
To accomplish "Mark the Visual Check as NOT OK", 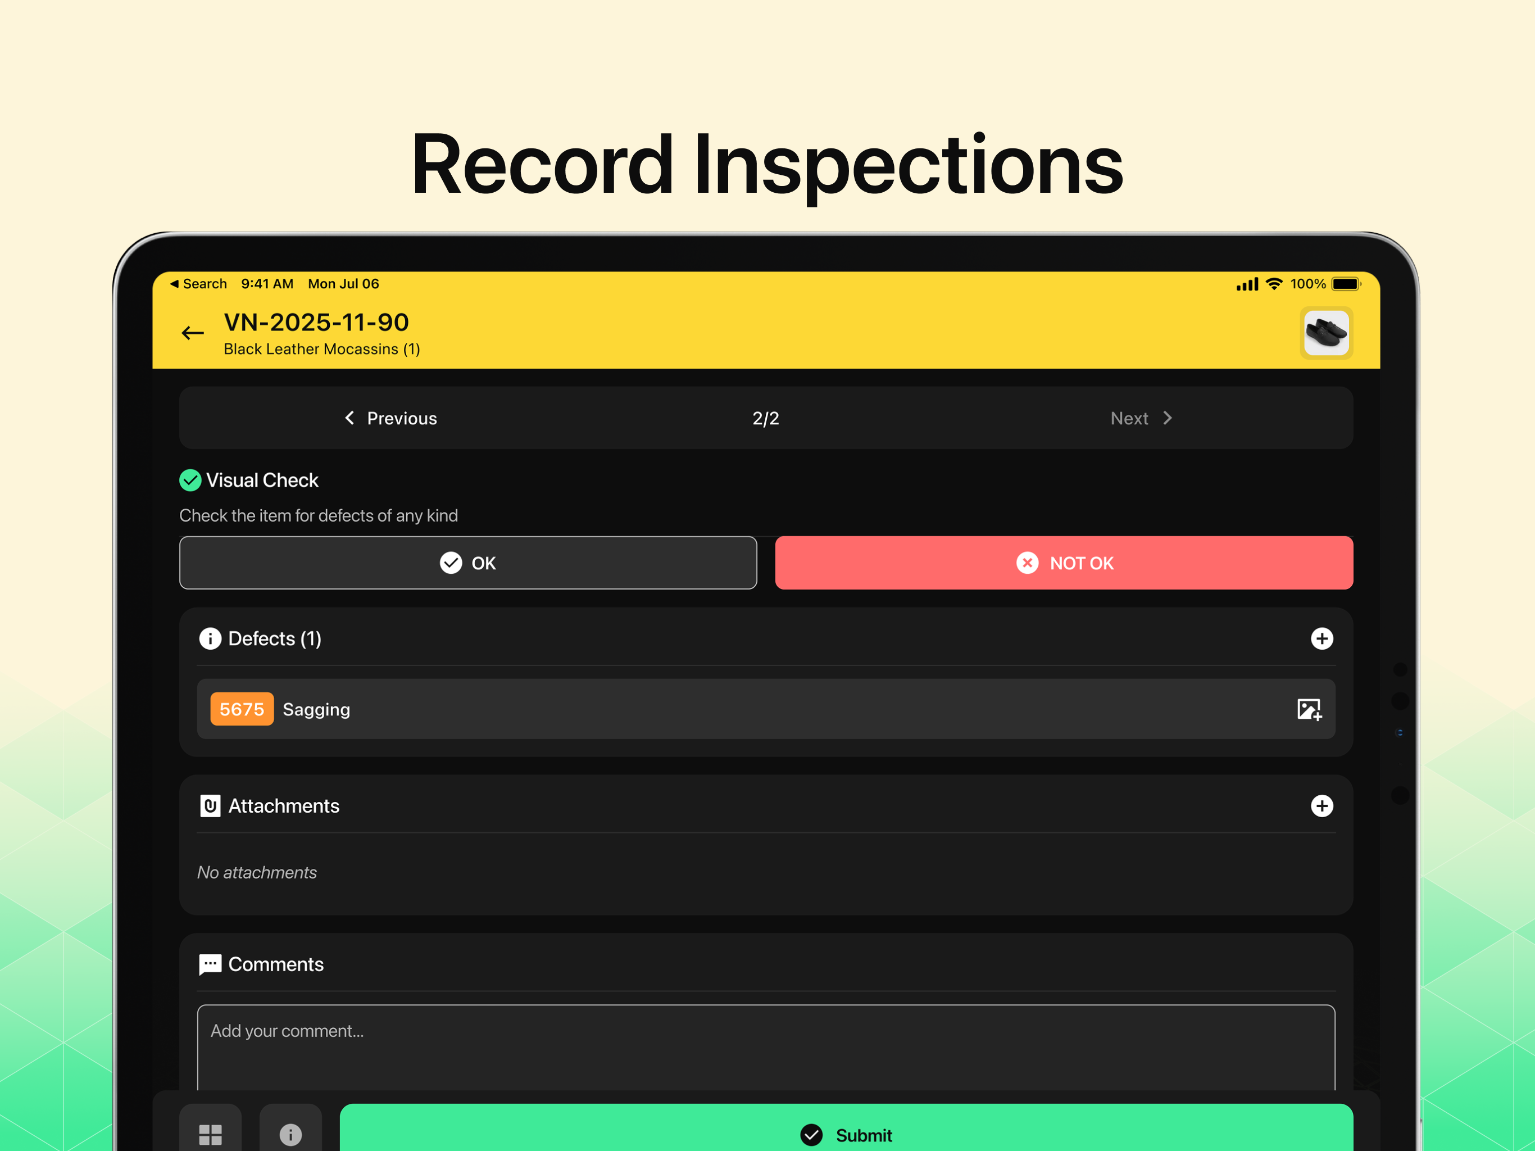I will pos(1064,563).
